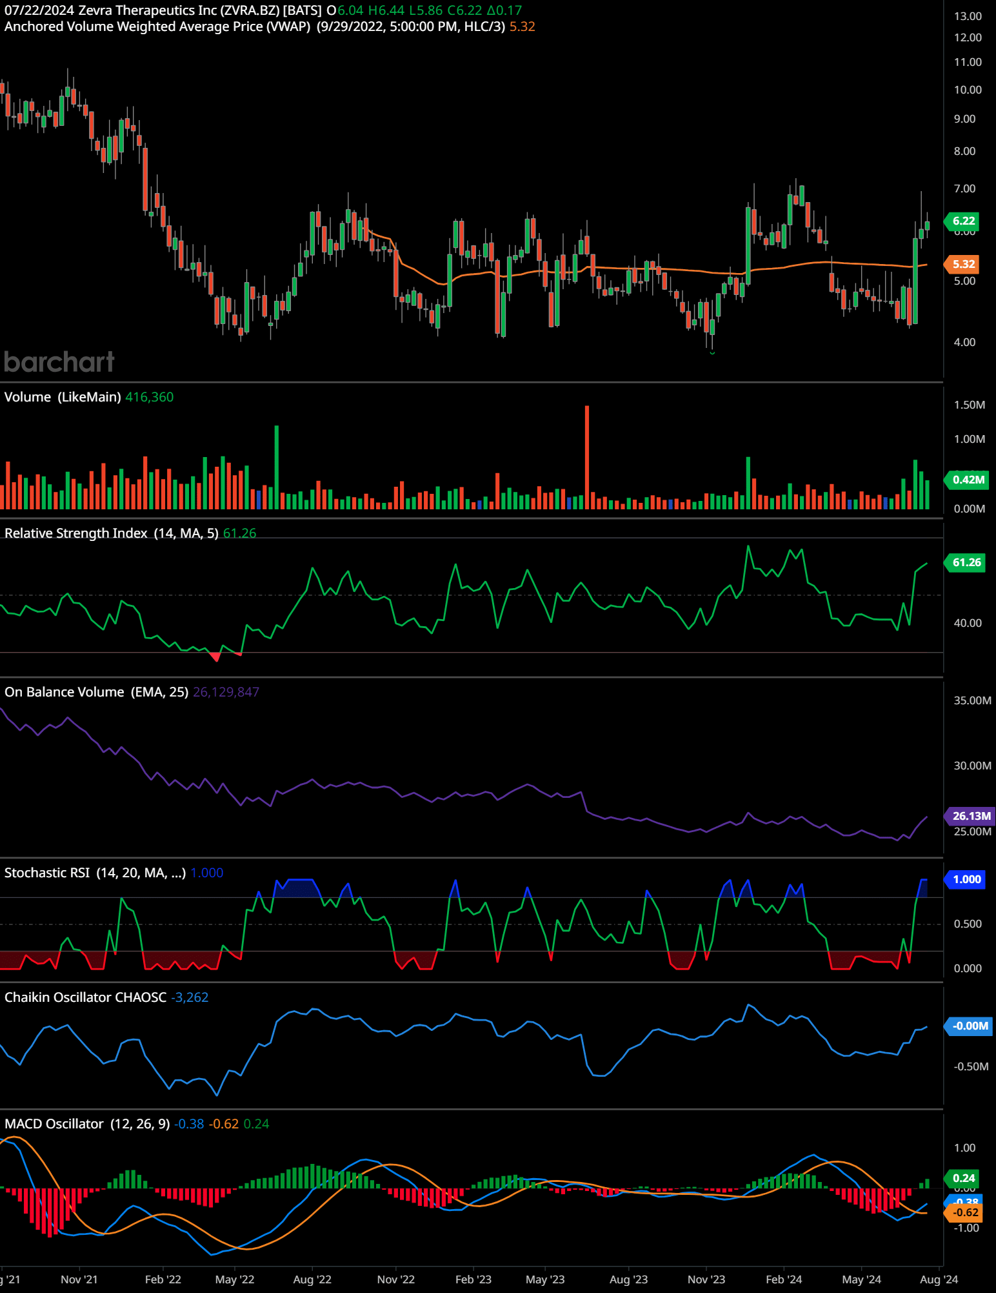Image resolution: width=996 pixels, height=1293 pixels.
Task: Click the May '23 date axis label
Action: tap(545, 1279)
